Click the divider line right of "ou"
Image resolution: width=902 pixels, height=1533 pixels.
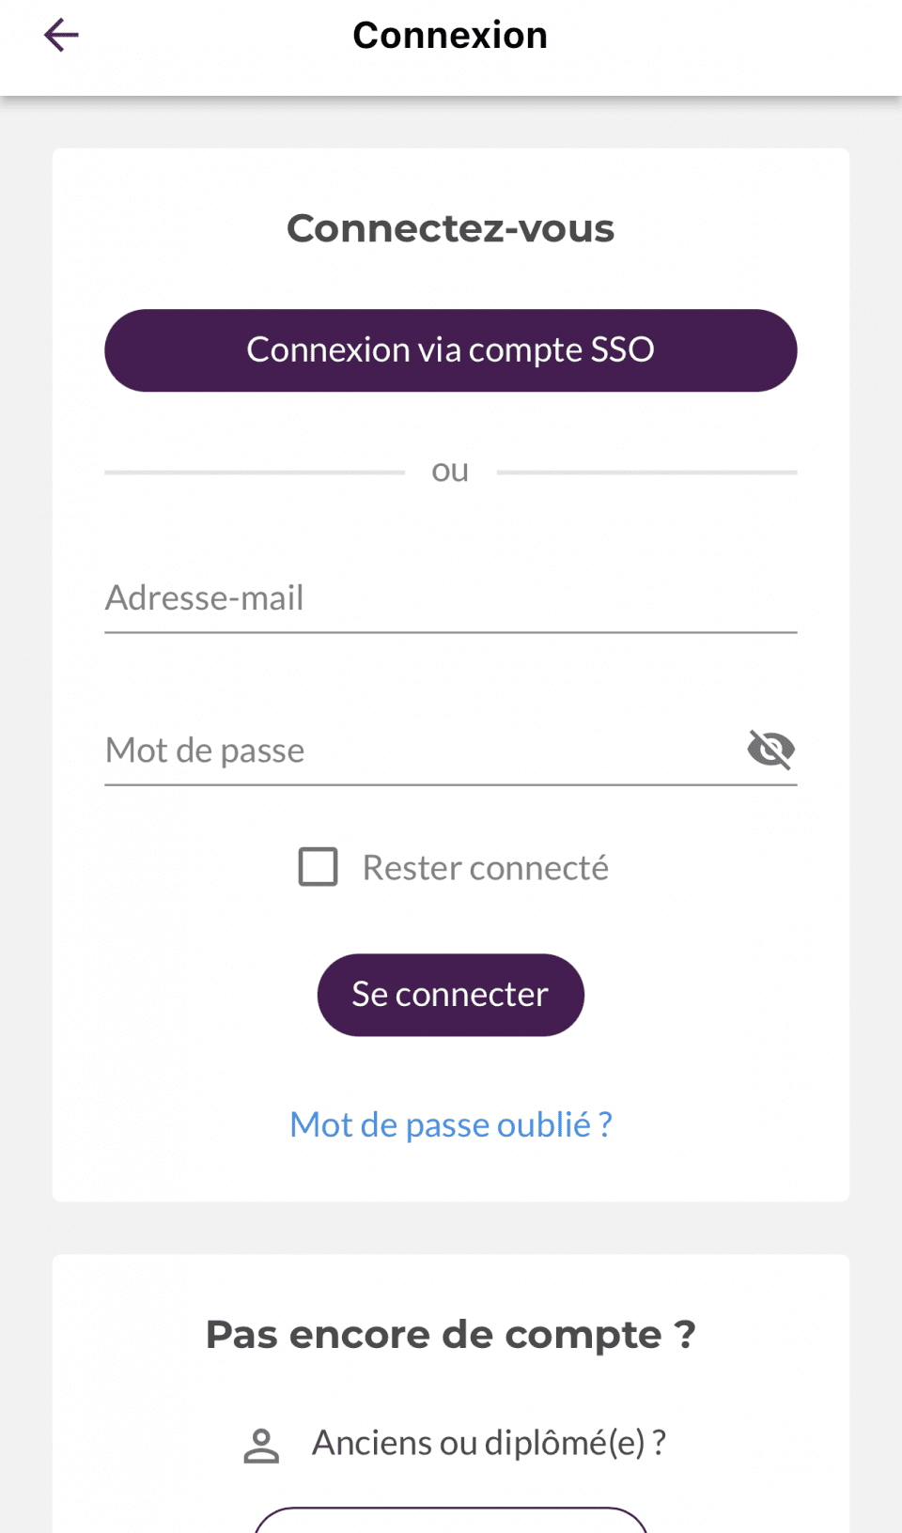646,472
